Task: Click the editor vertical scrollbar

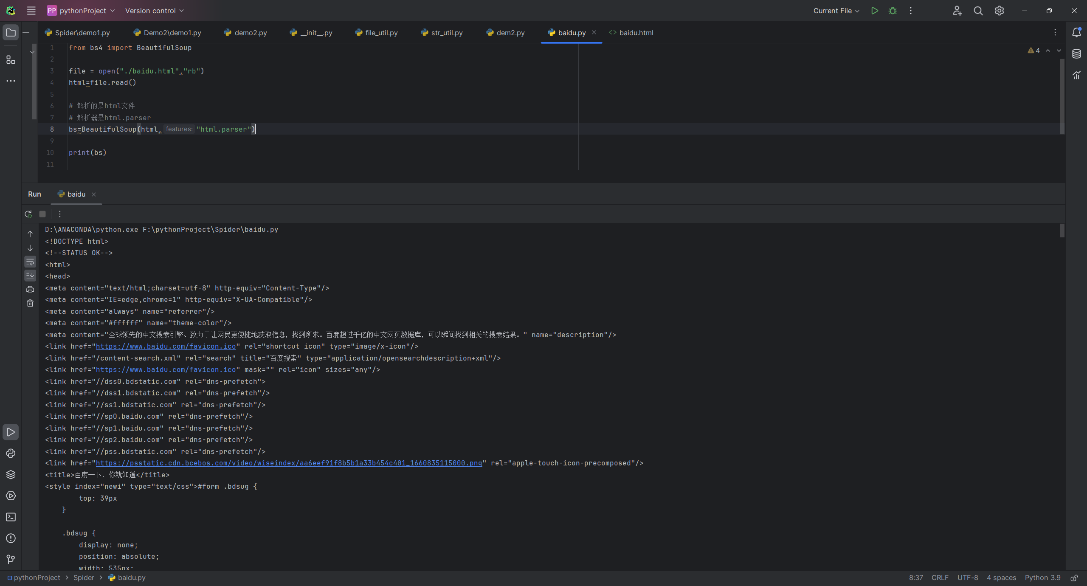Action: point(1062,96)
